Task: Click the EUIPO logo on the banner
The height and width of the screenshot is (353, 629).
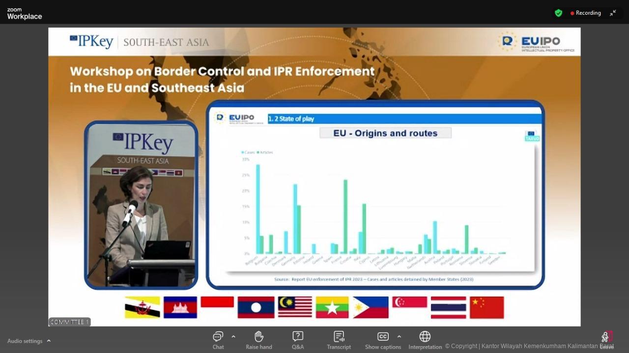Action: [x=536, y=42]
